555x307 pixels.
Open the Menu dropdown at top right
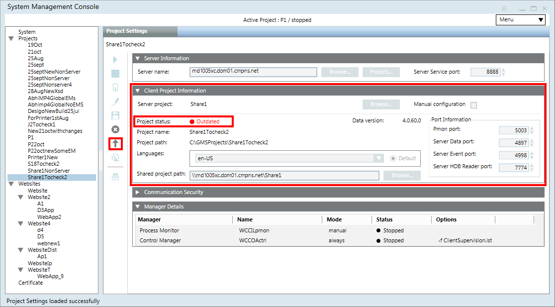pyautogui.click(x=520, y=20)
